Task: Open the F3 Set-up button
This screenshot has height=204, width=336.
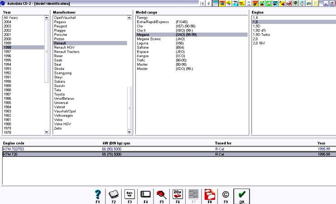Action: [x=130, y=196]
